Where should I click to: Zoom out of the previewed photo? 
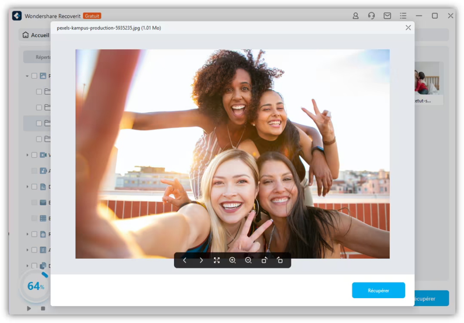[x=248, y=260]
